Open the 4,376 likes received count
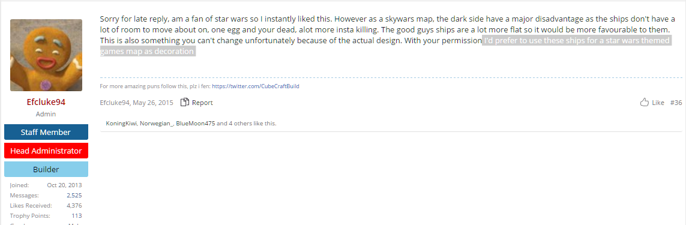Viewport: 686px width, 225px height. (74, 205)
